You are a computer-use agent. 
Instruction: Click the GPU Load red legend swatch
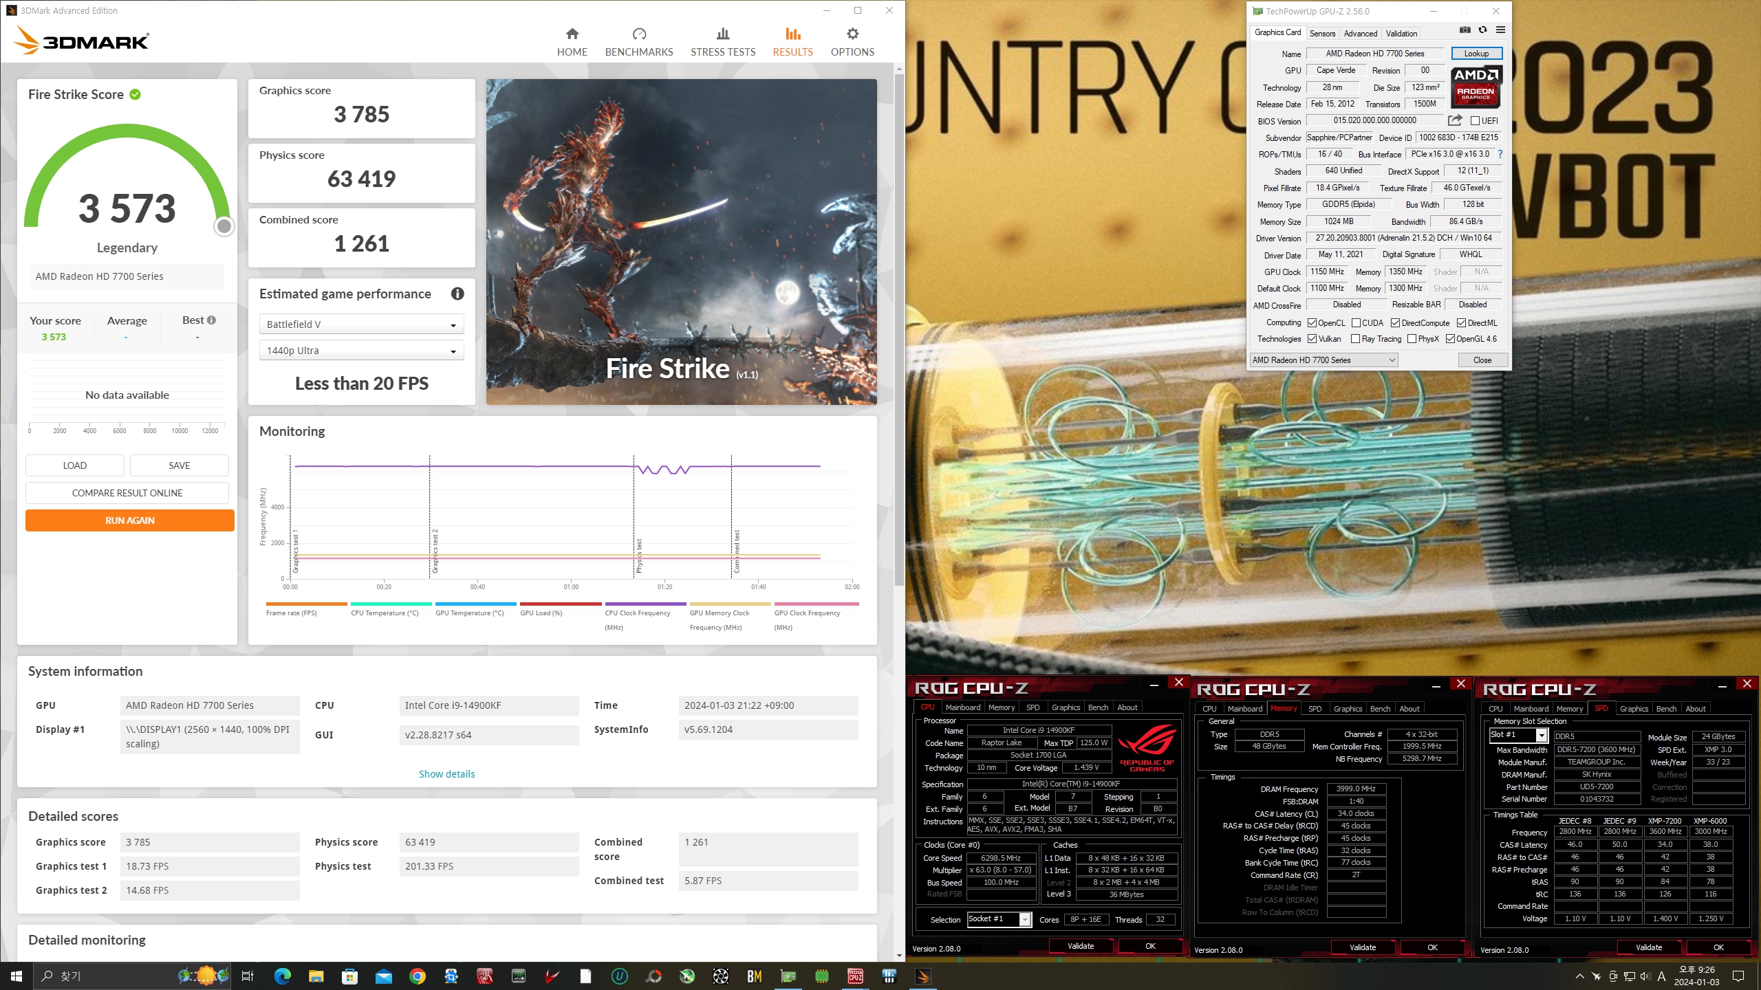tap(561, 604)
